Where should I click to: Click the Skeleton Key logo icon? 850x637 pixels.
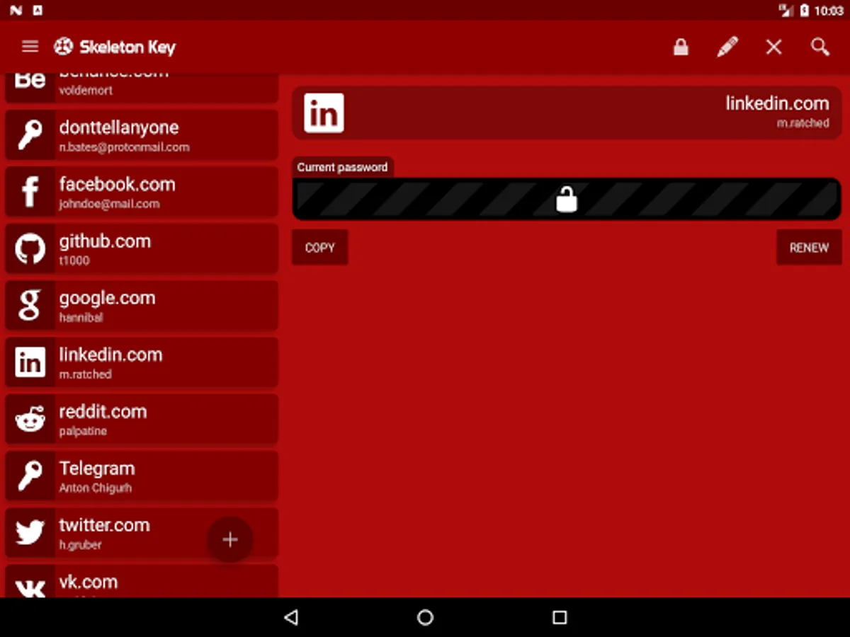click(63, 47)
